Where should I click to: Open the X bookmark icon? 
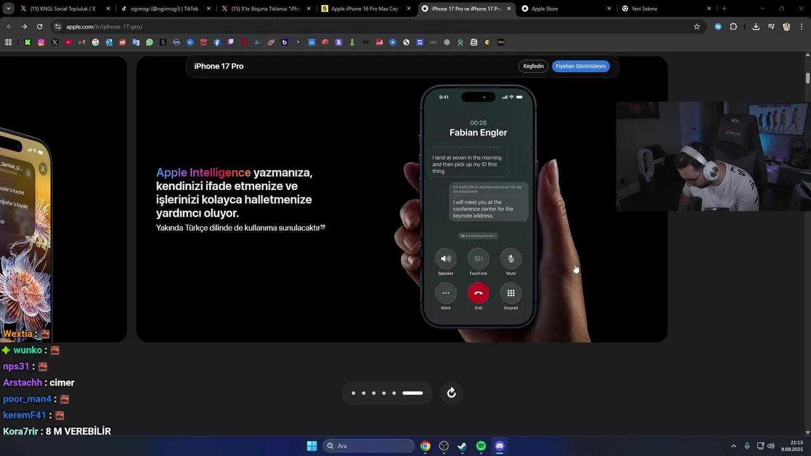point(55,42)
